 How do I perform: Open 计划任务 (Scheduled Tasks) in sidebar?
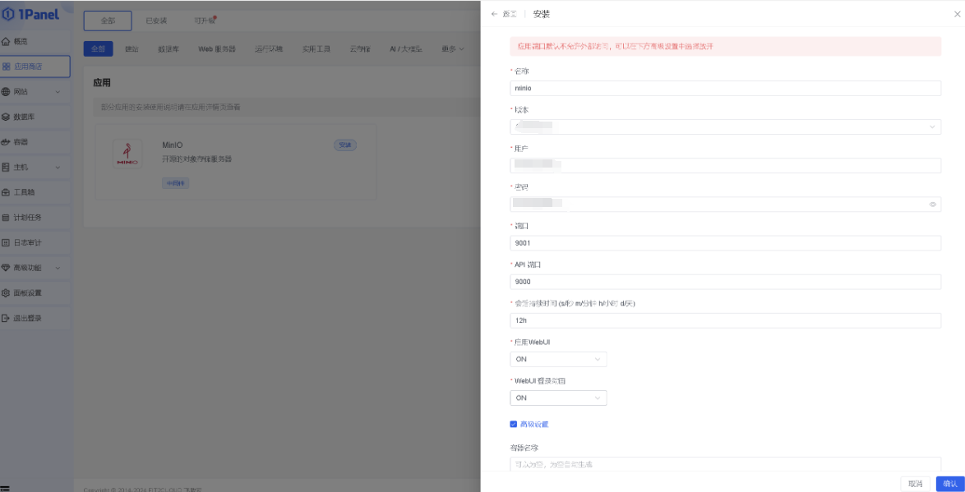[31, 217]
